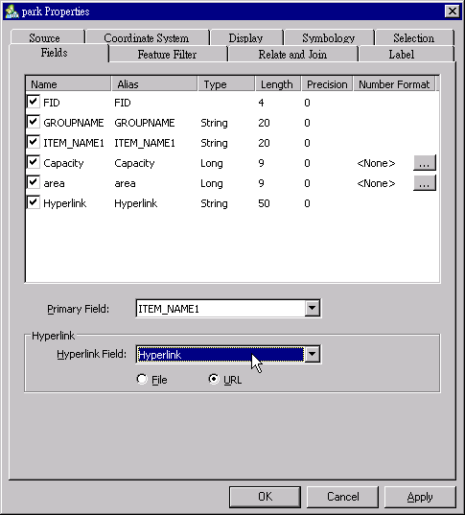Click the park Properties title bar icon
Screen dimensions: 465x515
(12, 12)
